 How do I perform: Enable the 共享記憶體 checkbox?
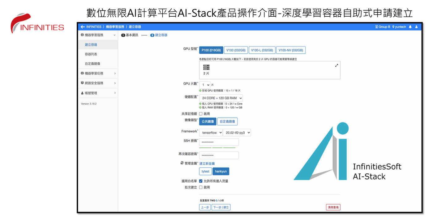tap(201, 114)
